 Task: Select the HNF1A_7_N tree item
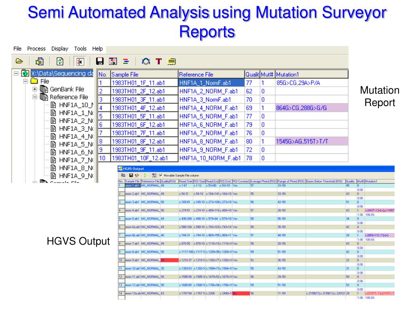click(x=76, y=160)
